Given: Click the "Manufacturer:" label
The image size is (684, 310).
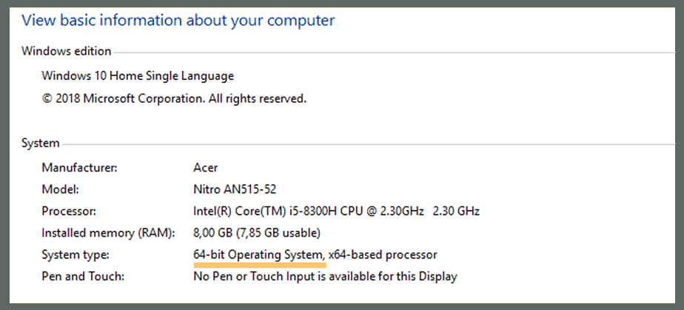Looking at the screenshot, I should (x=79, y=167).
